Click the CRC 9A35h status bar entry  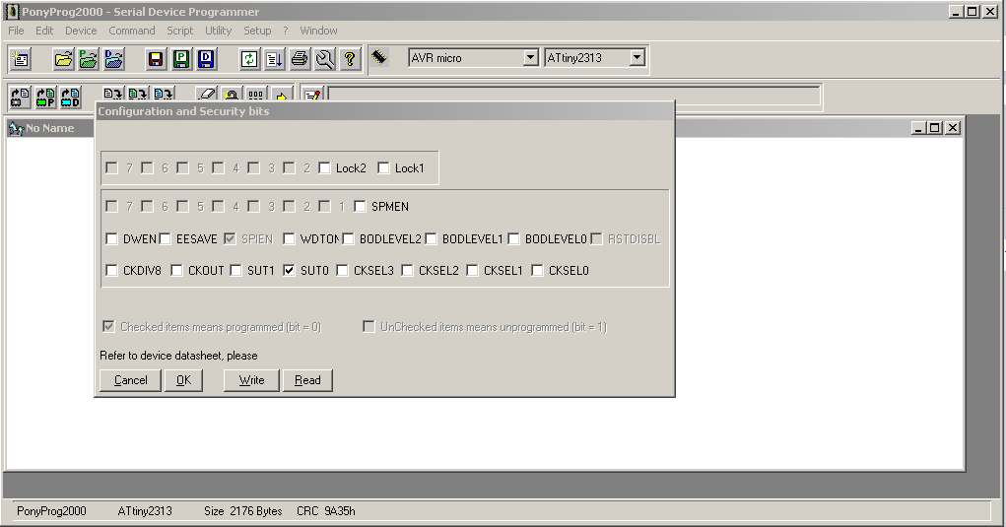pyautogui.click(x=326, y=511)
